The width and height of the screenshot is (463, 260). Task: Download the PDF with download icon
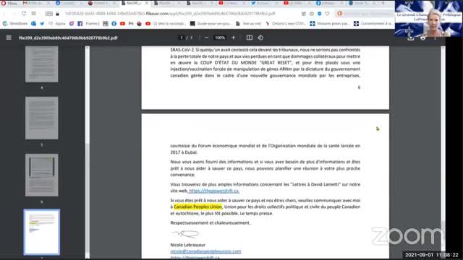[411, 38]
